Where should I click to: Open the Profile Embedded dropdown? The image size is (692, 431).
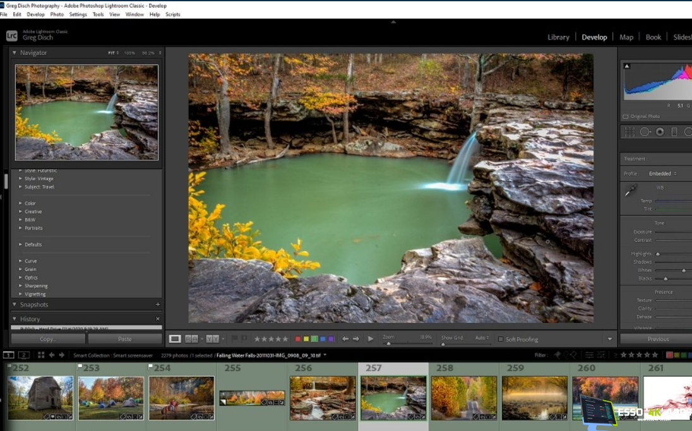[662, 174]
